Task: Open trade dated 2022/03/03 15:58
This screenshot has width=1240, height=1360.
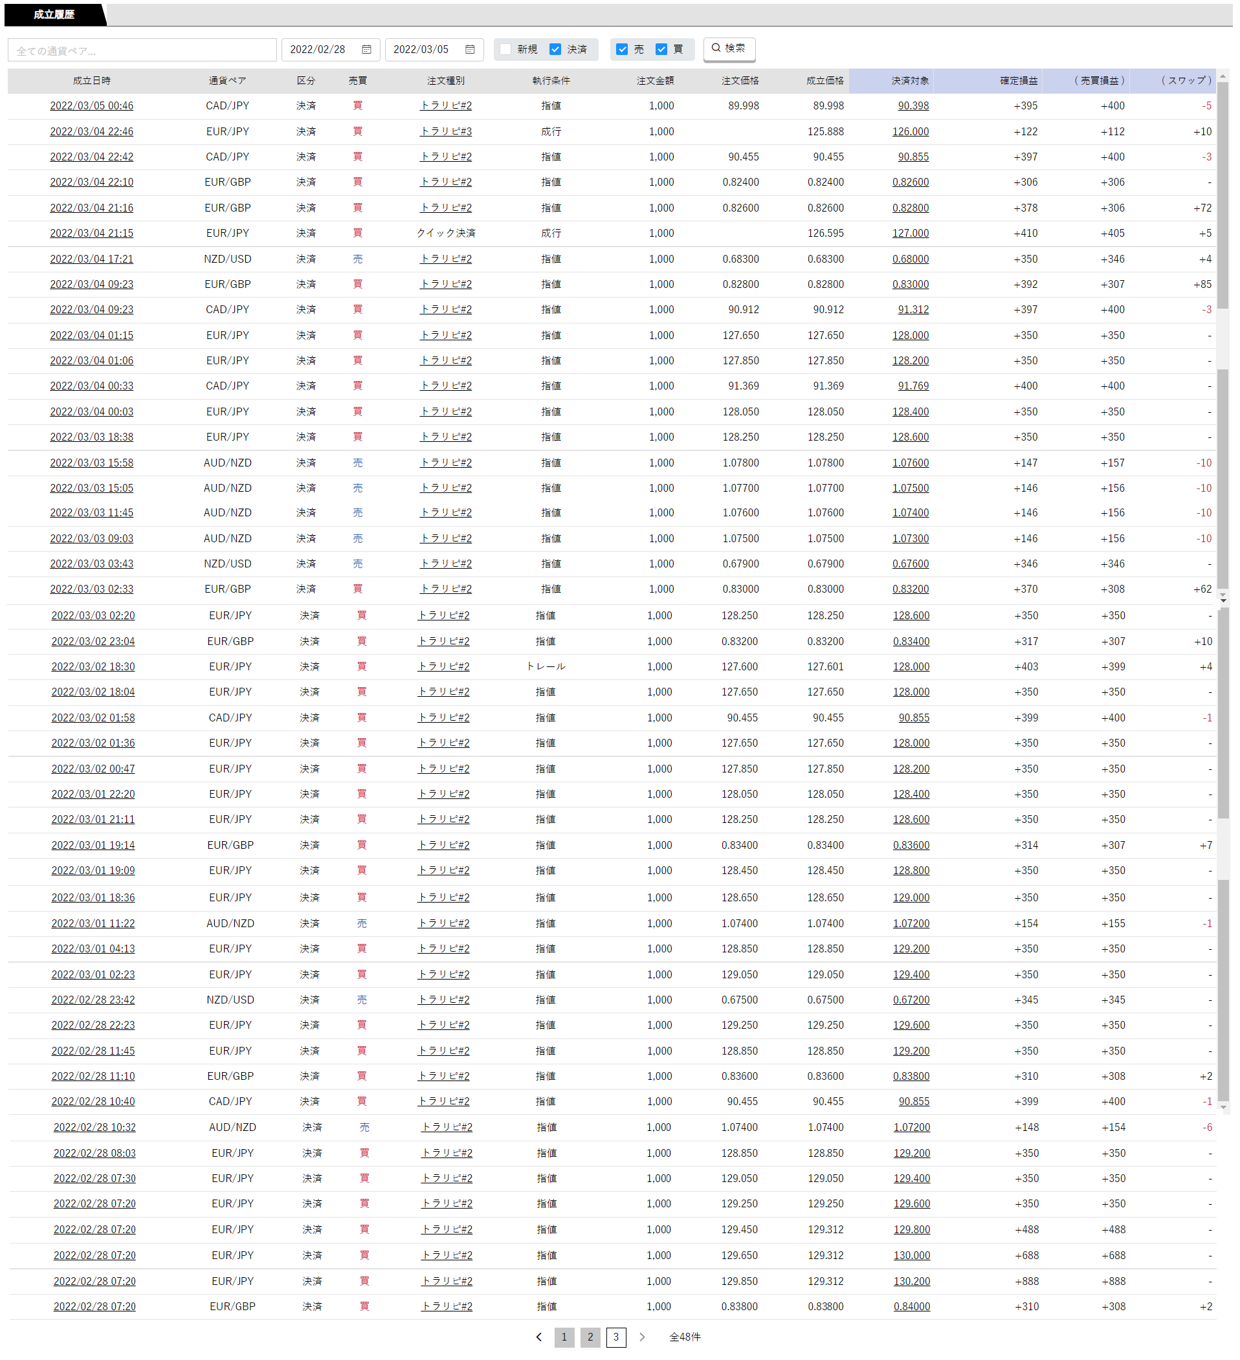Action: [x=92, y=463]
